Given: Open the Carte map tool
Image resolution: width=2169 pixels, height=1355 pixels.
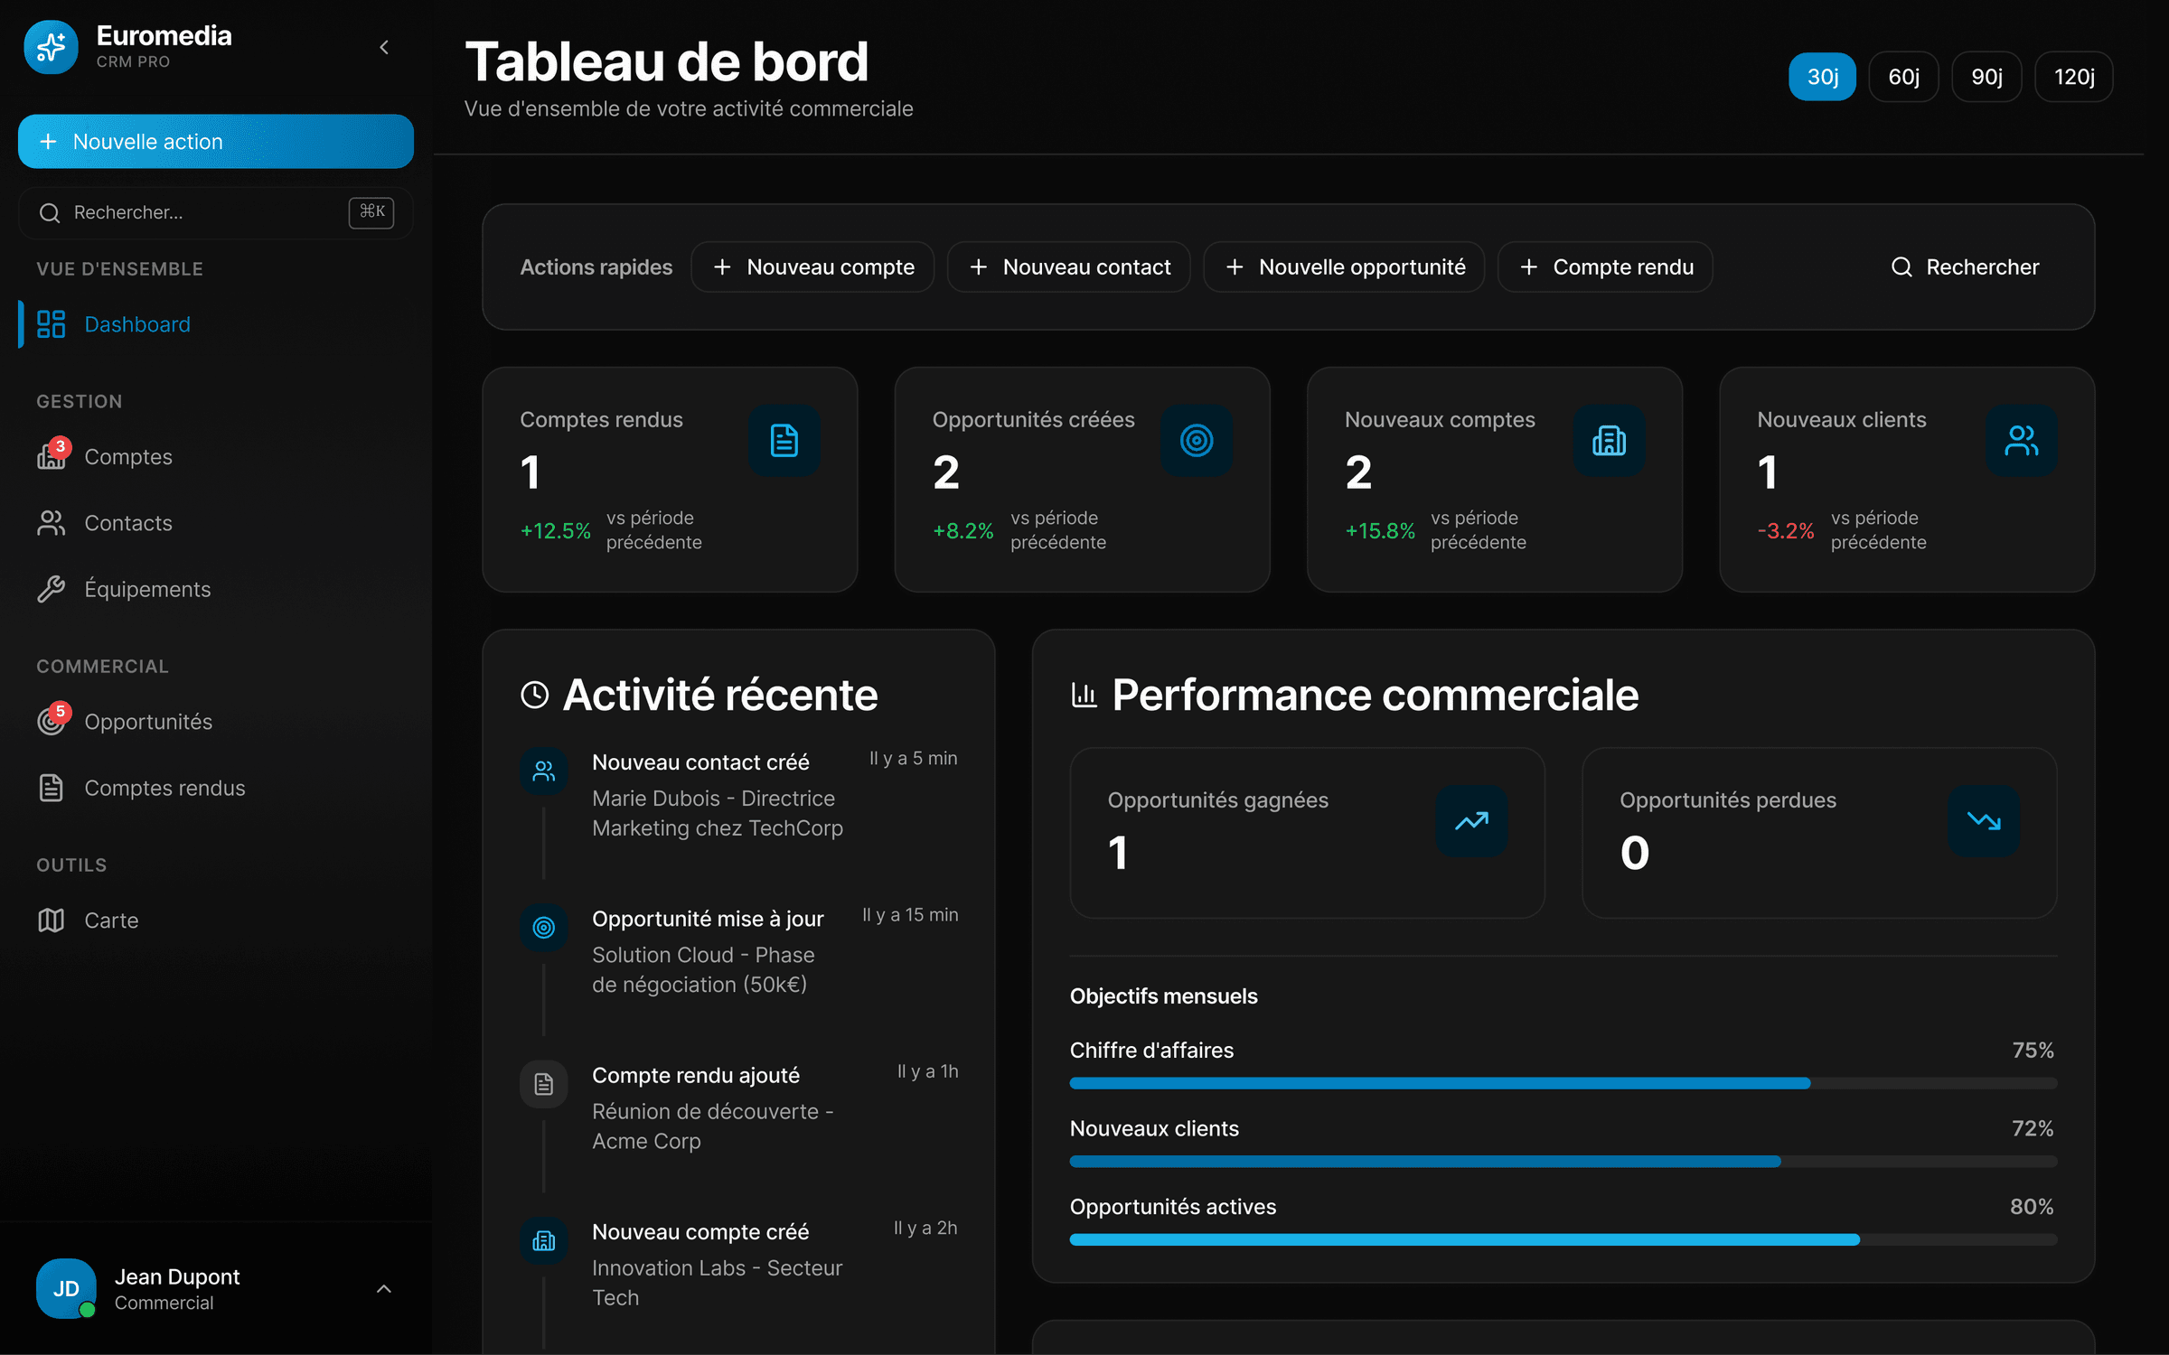Looking at the screenshot, I should click(215, 920).
